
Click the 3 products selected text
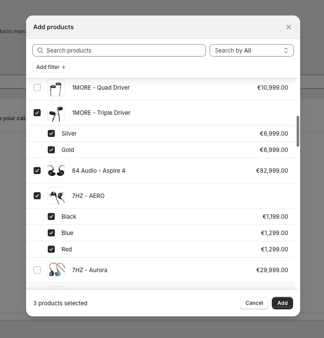pos(60,303)
